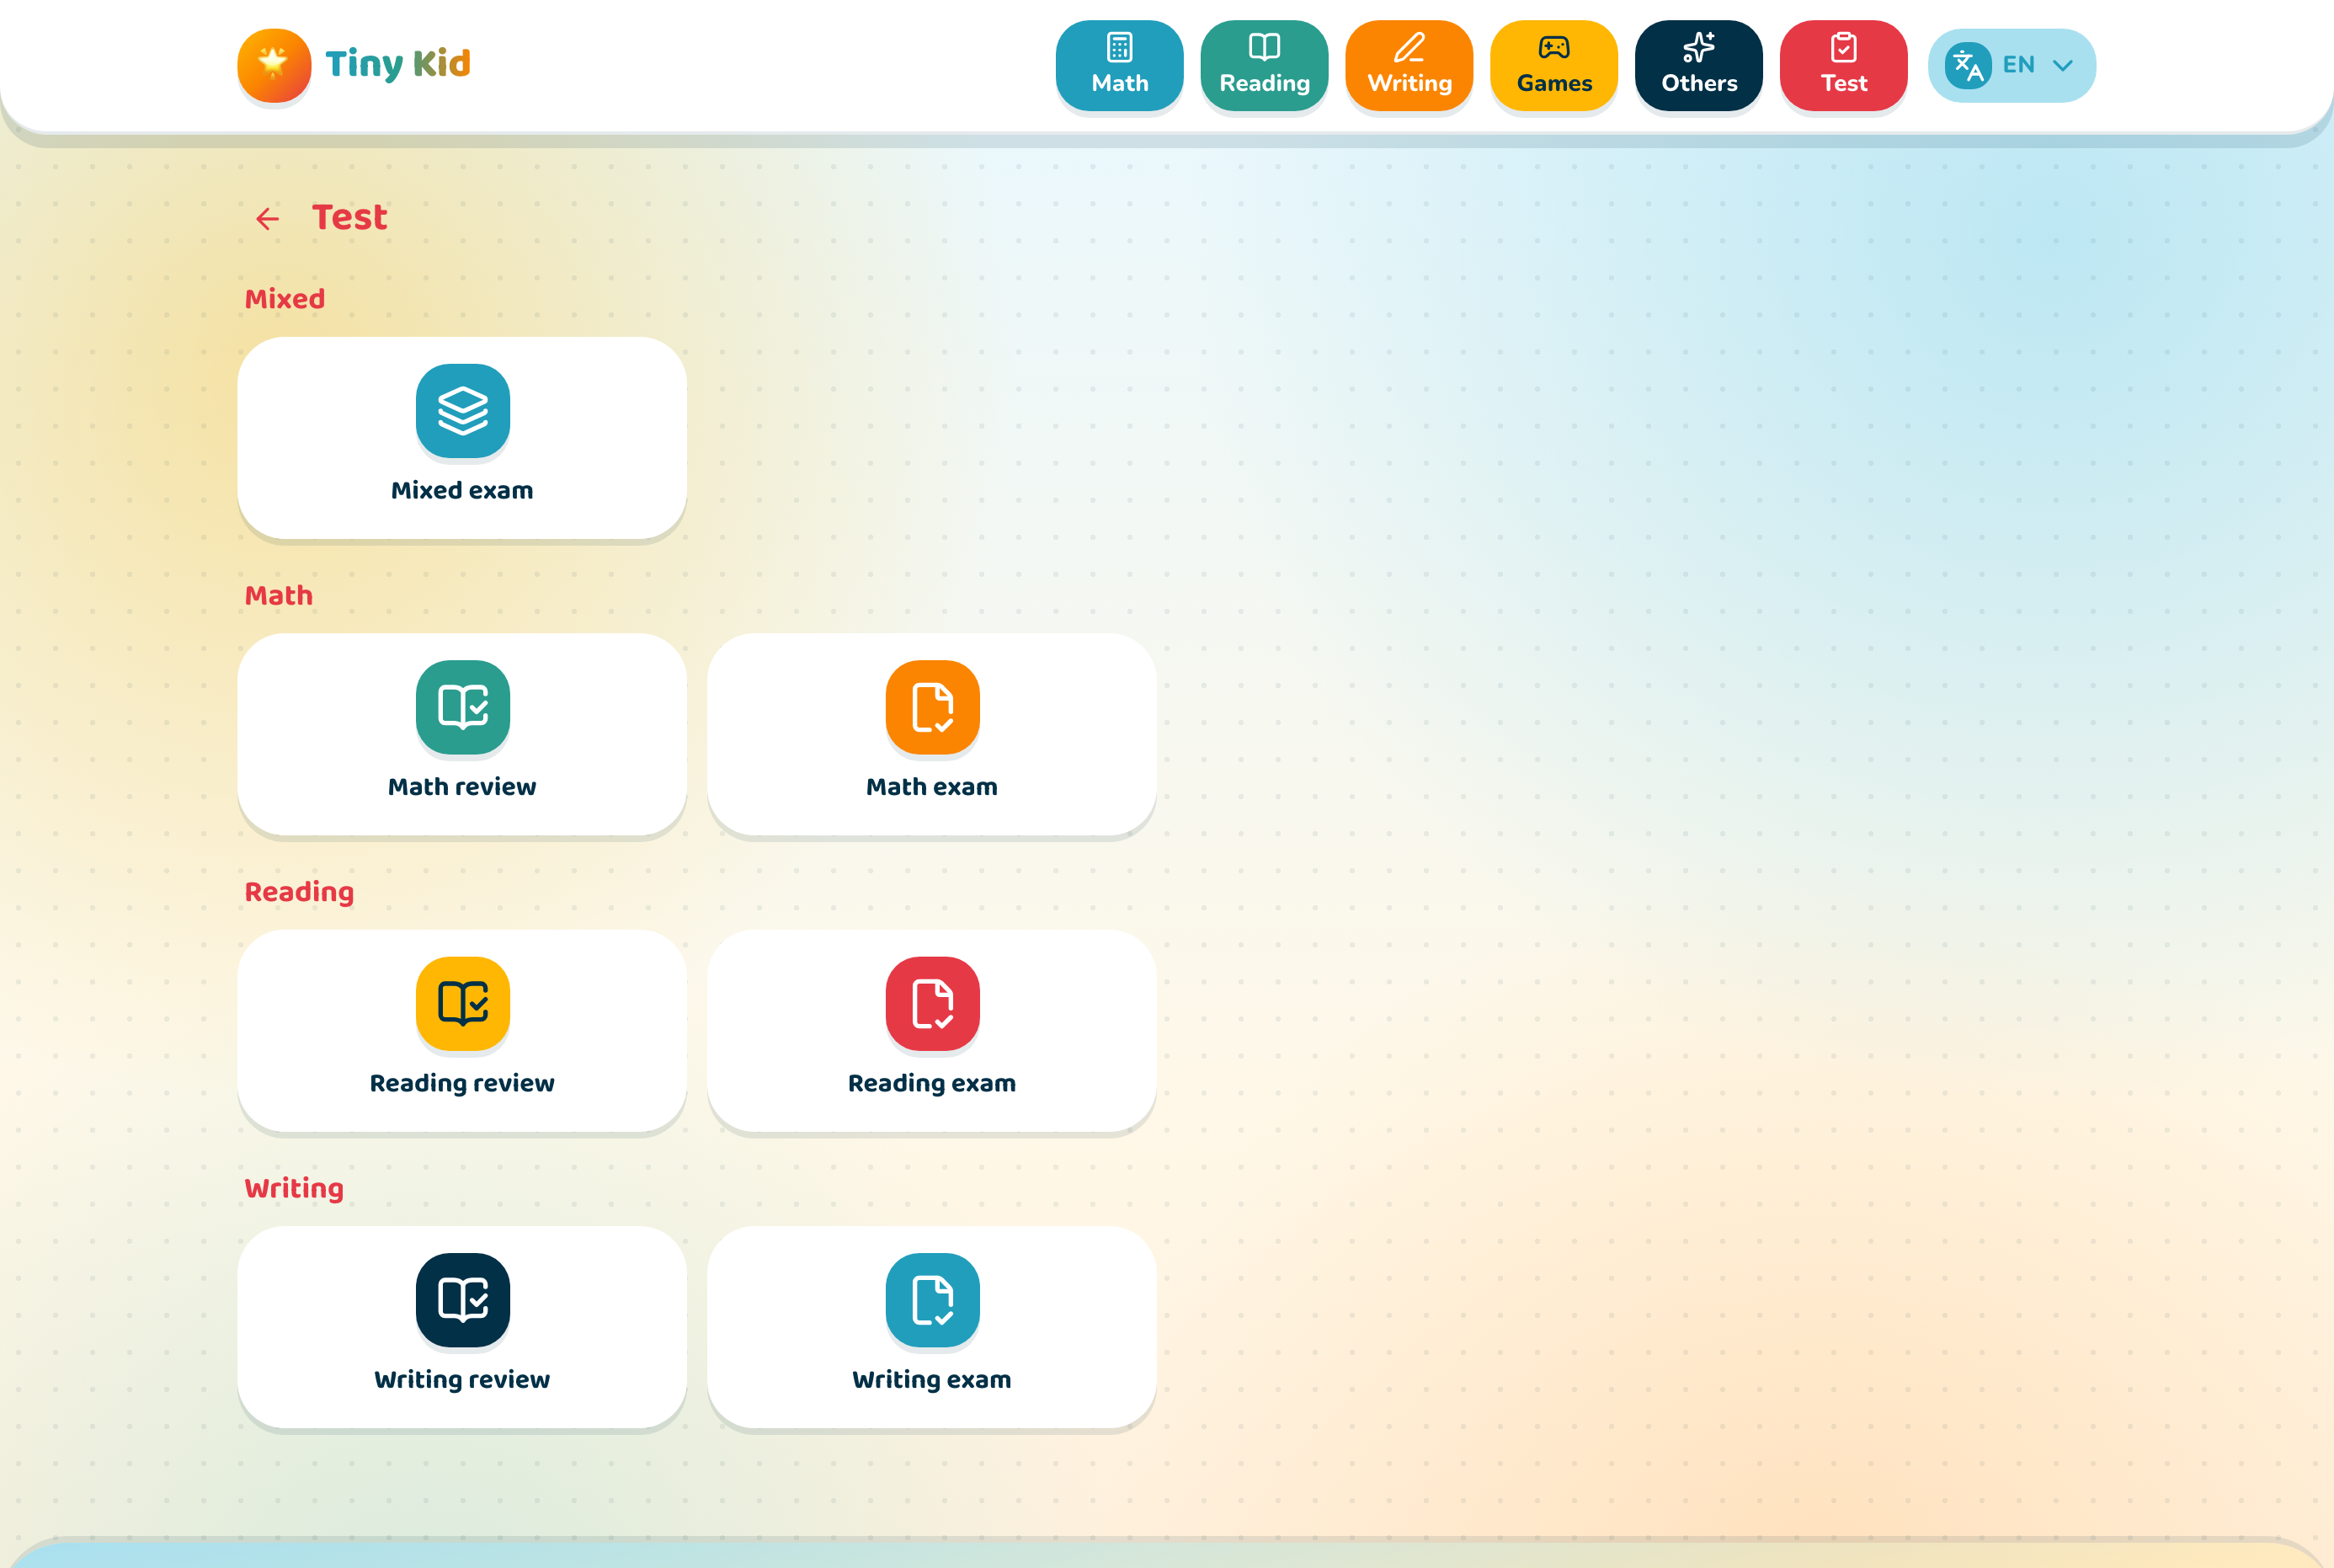Image resolution: width=2334 pixels, height=1568 pixels.
Task: Click the Tiny Kid brand name link
Action: (397, 64)
